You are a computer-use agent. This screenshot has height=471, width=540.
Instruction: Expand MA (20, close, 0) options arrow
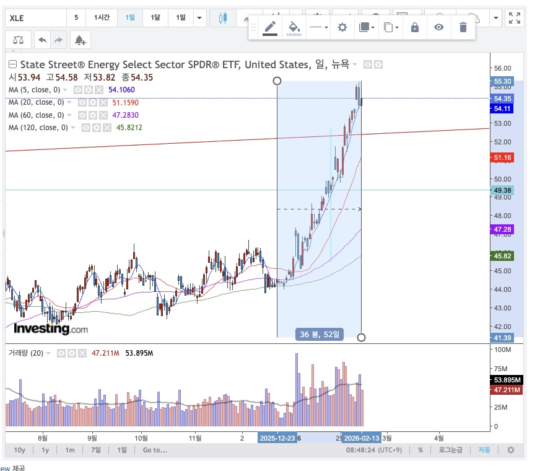point(69,102)
